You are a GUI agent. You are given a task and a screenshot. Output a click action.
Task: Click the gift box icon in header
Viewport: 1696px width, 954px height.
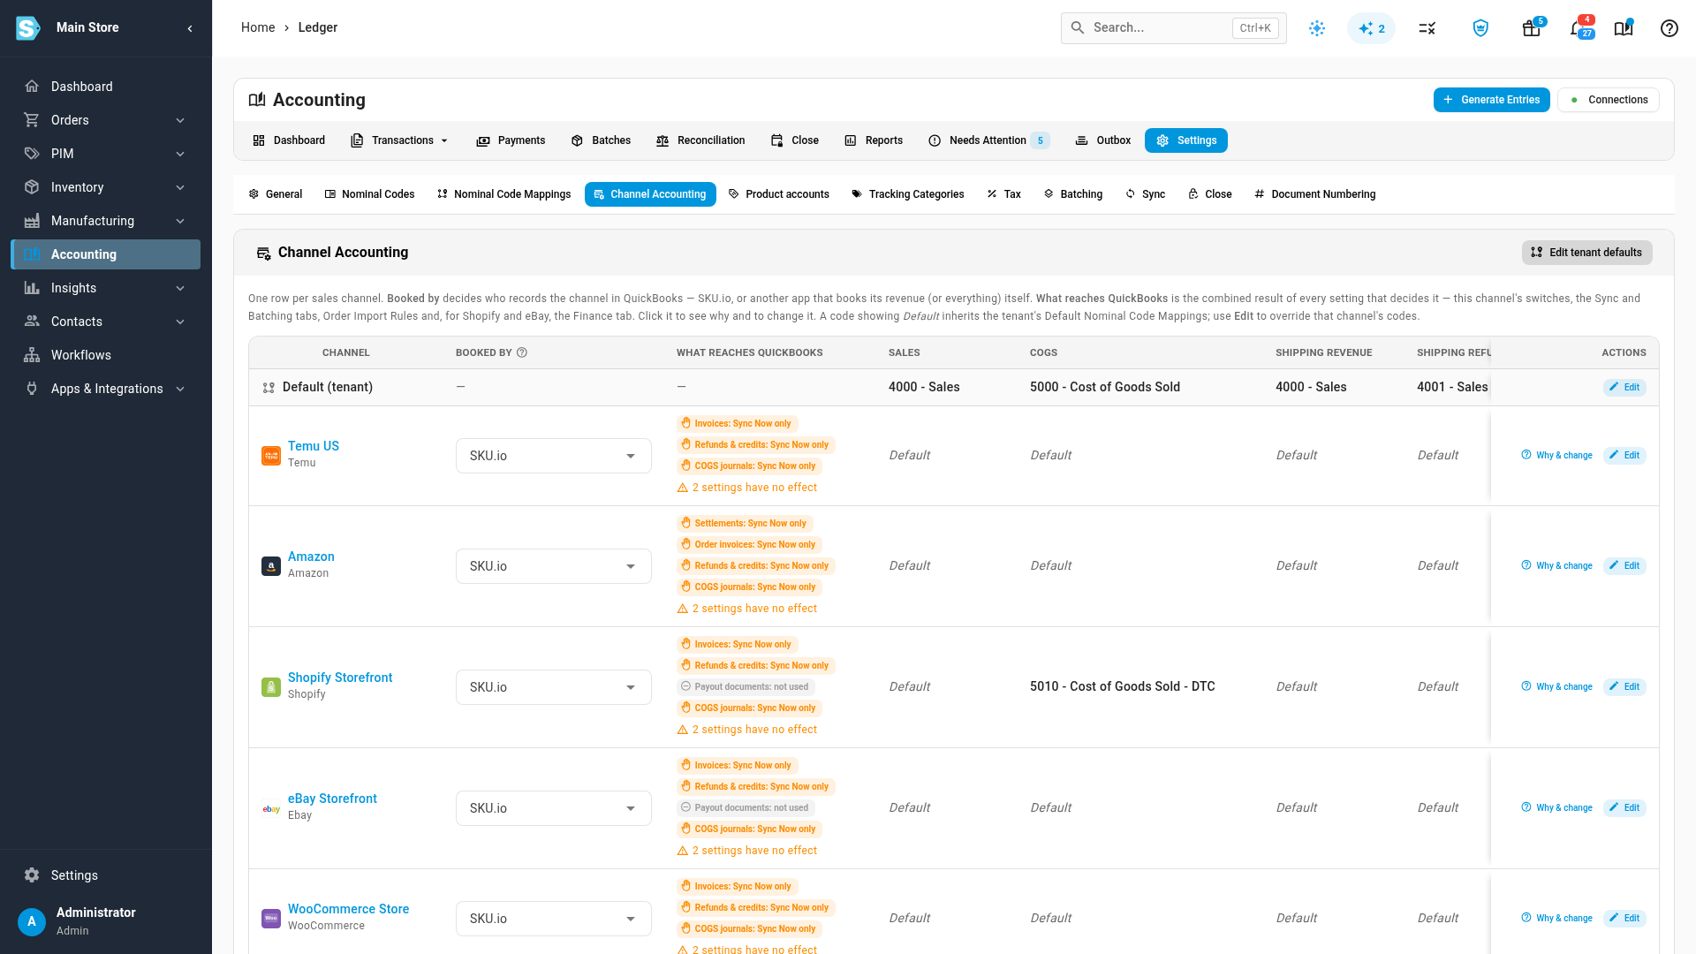tap(1532, 28)
